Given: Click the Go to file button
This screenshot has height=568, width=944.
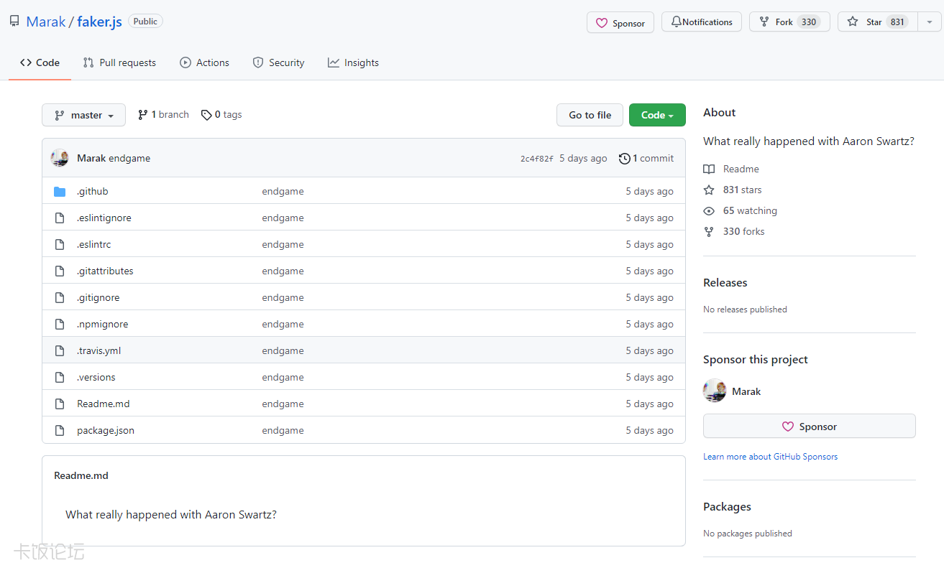Looking at the screenshot, I should pyautogui.click(x=590, y=115).
